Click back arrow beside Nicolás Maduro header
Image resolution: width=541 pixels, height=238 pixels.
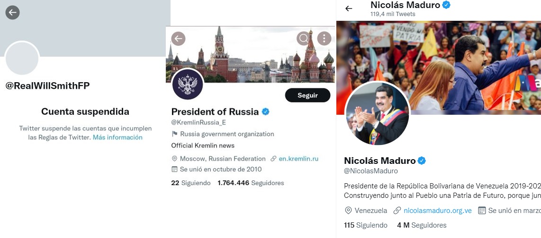click(x=349, y=8)
